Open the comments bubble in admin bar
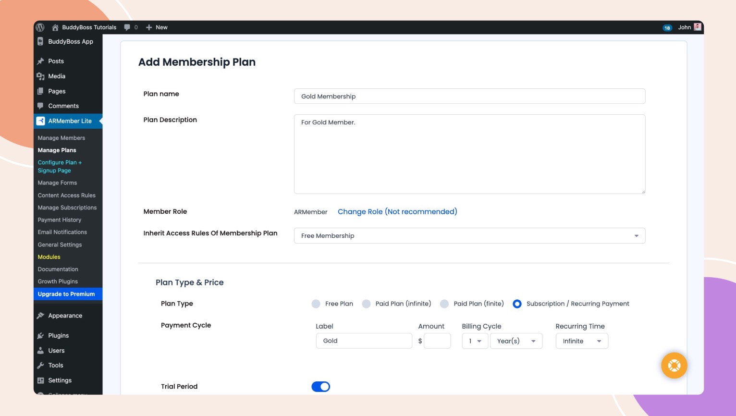 (127, 27)
